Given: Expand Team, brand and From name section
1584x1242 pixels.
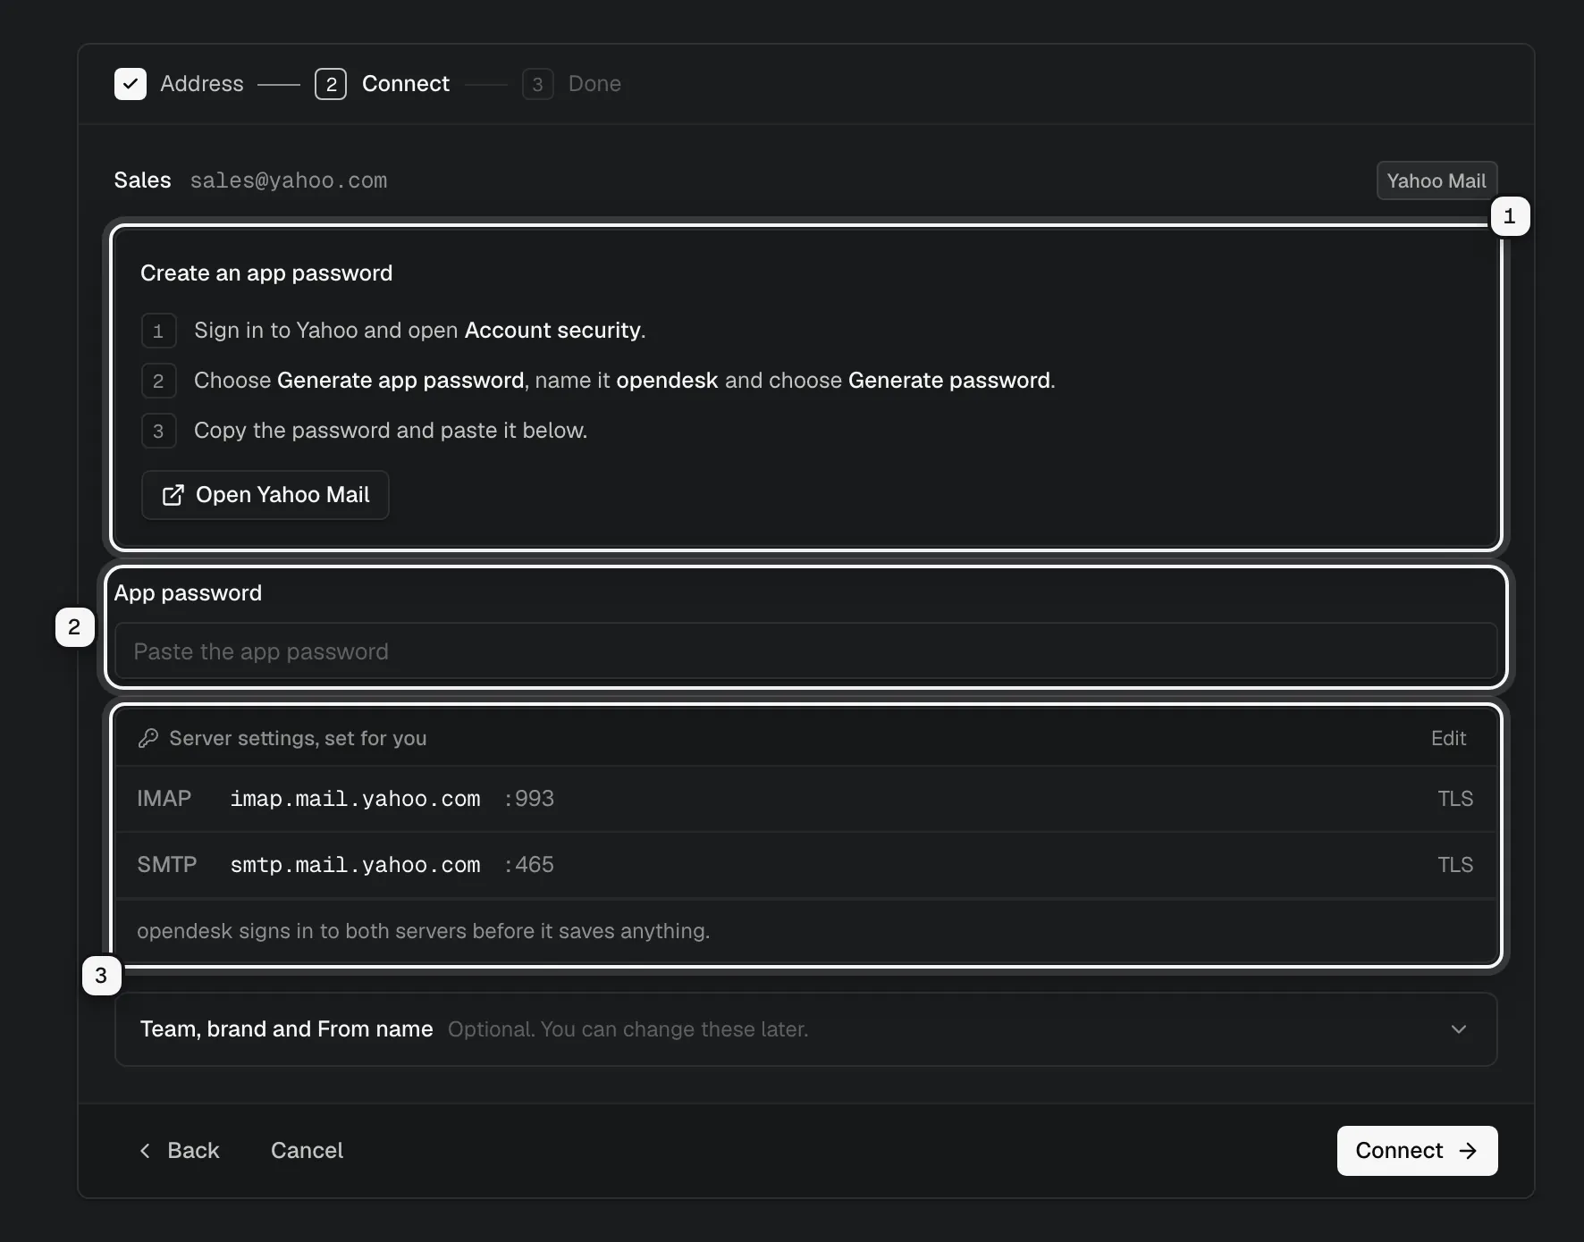Looking at the screenshot, I should [x=805, y=1029].
